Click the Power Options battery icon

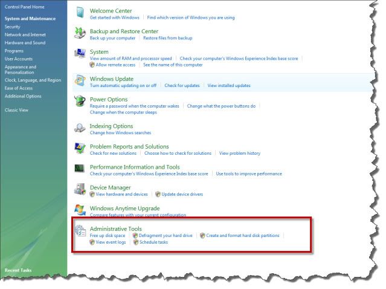pyautogui.click(x=80, y=101)
